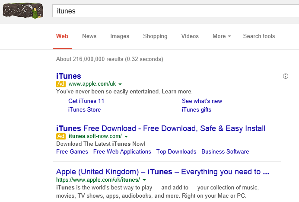Click 'About 216,000,000 results' stats text
299x202 pixels.
[109, 59]
